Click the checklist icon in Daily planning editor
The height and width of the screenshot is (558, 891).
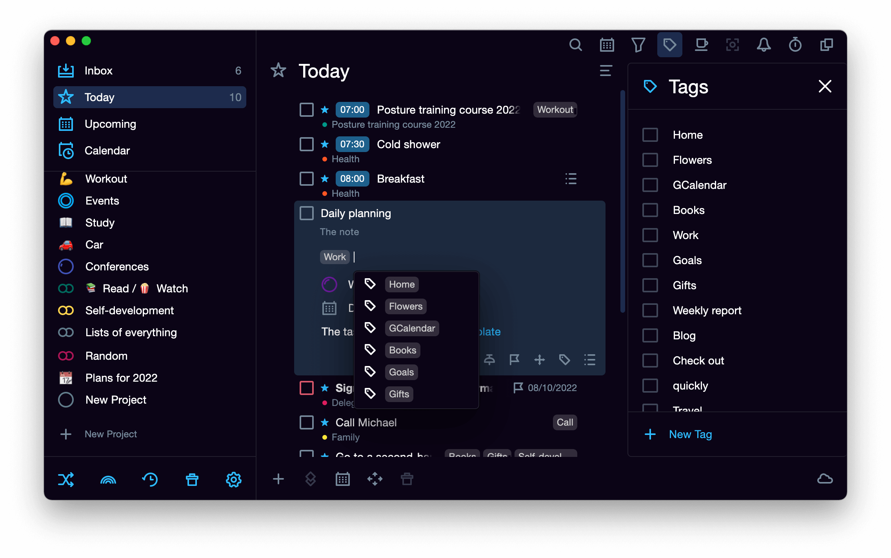tap(589, 359)
